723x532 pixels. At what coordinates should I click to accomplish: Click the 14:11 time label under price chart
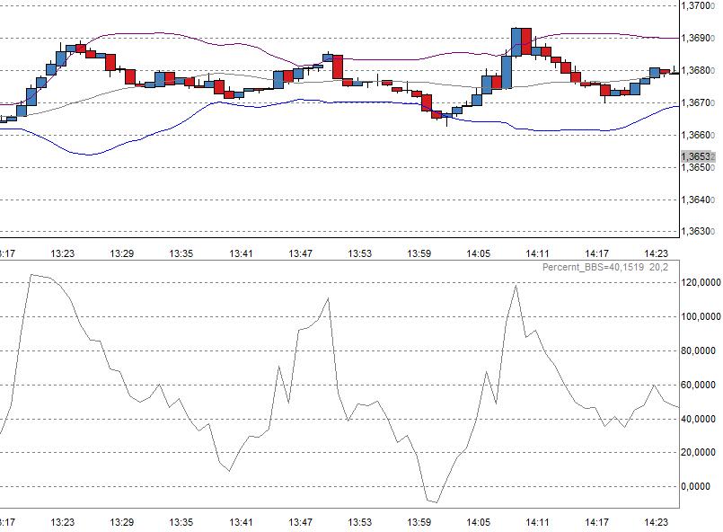(538, 253)
